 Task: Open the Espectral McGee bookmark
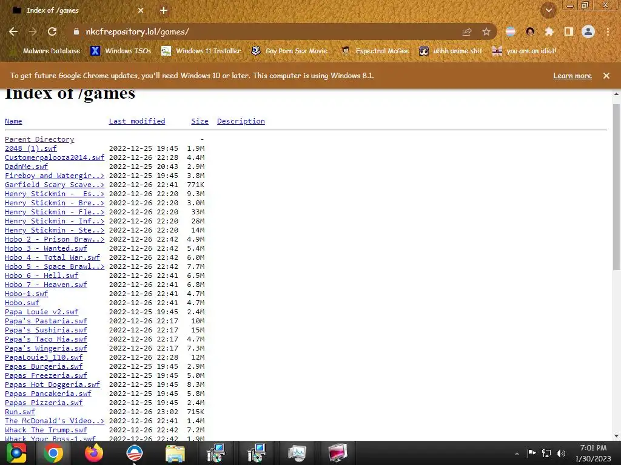pos(375,51)
